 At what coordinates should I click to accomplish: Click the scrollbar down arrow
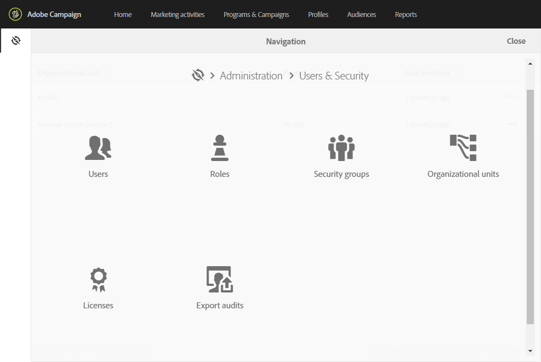530,351
